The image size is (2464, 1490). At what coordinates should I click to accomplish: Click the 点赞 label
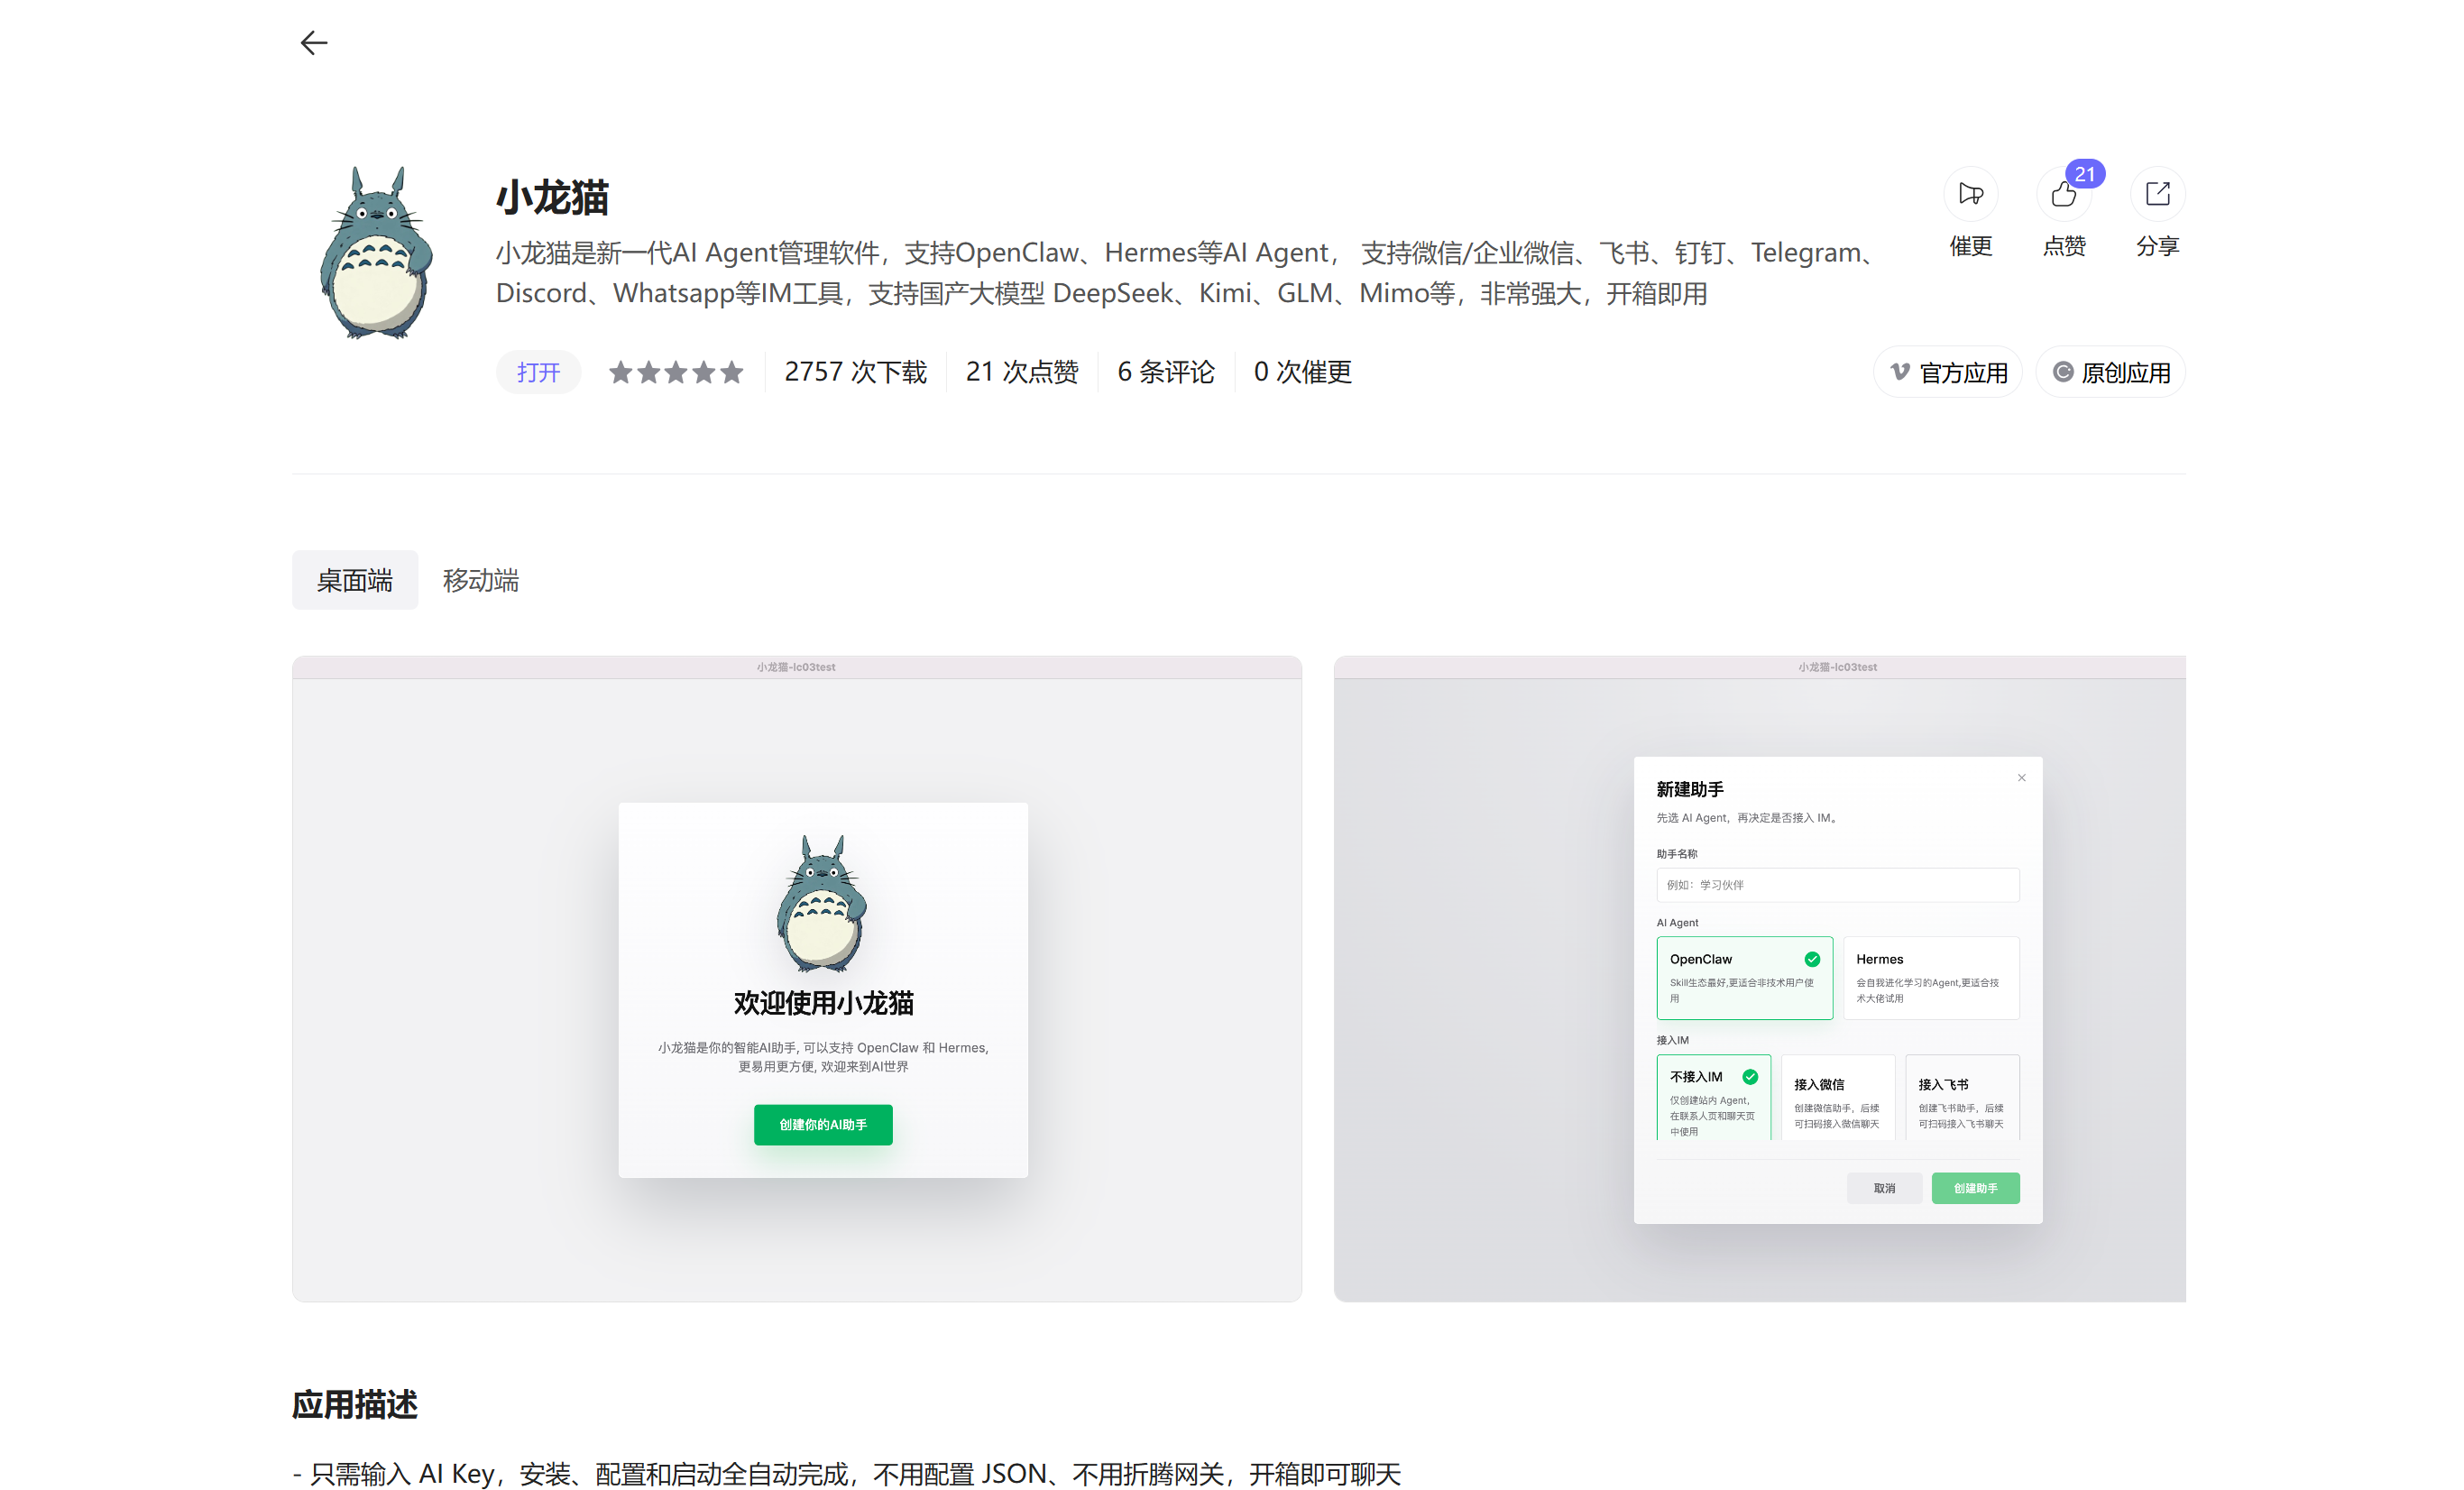[2064, 246]
